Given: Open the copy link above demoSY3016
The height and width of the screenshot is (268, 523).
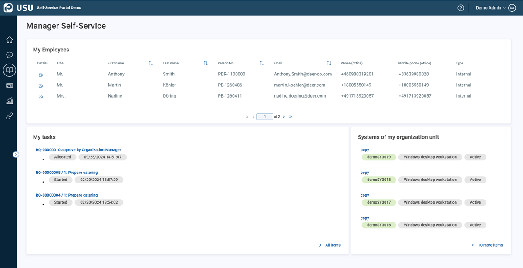Looking at the screenshot, I should pyautogui.click(x=365, y=218).
